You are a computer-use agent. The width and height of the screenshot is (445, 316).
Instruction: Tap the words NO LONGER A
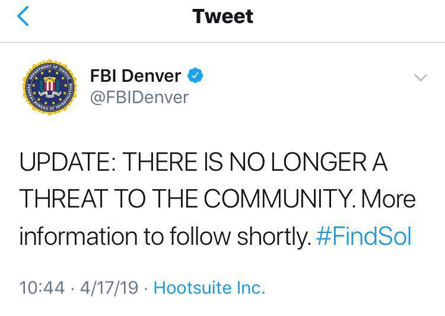point(309,161)
